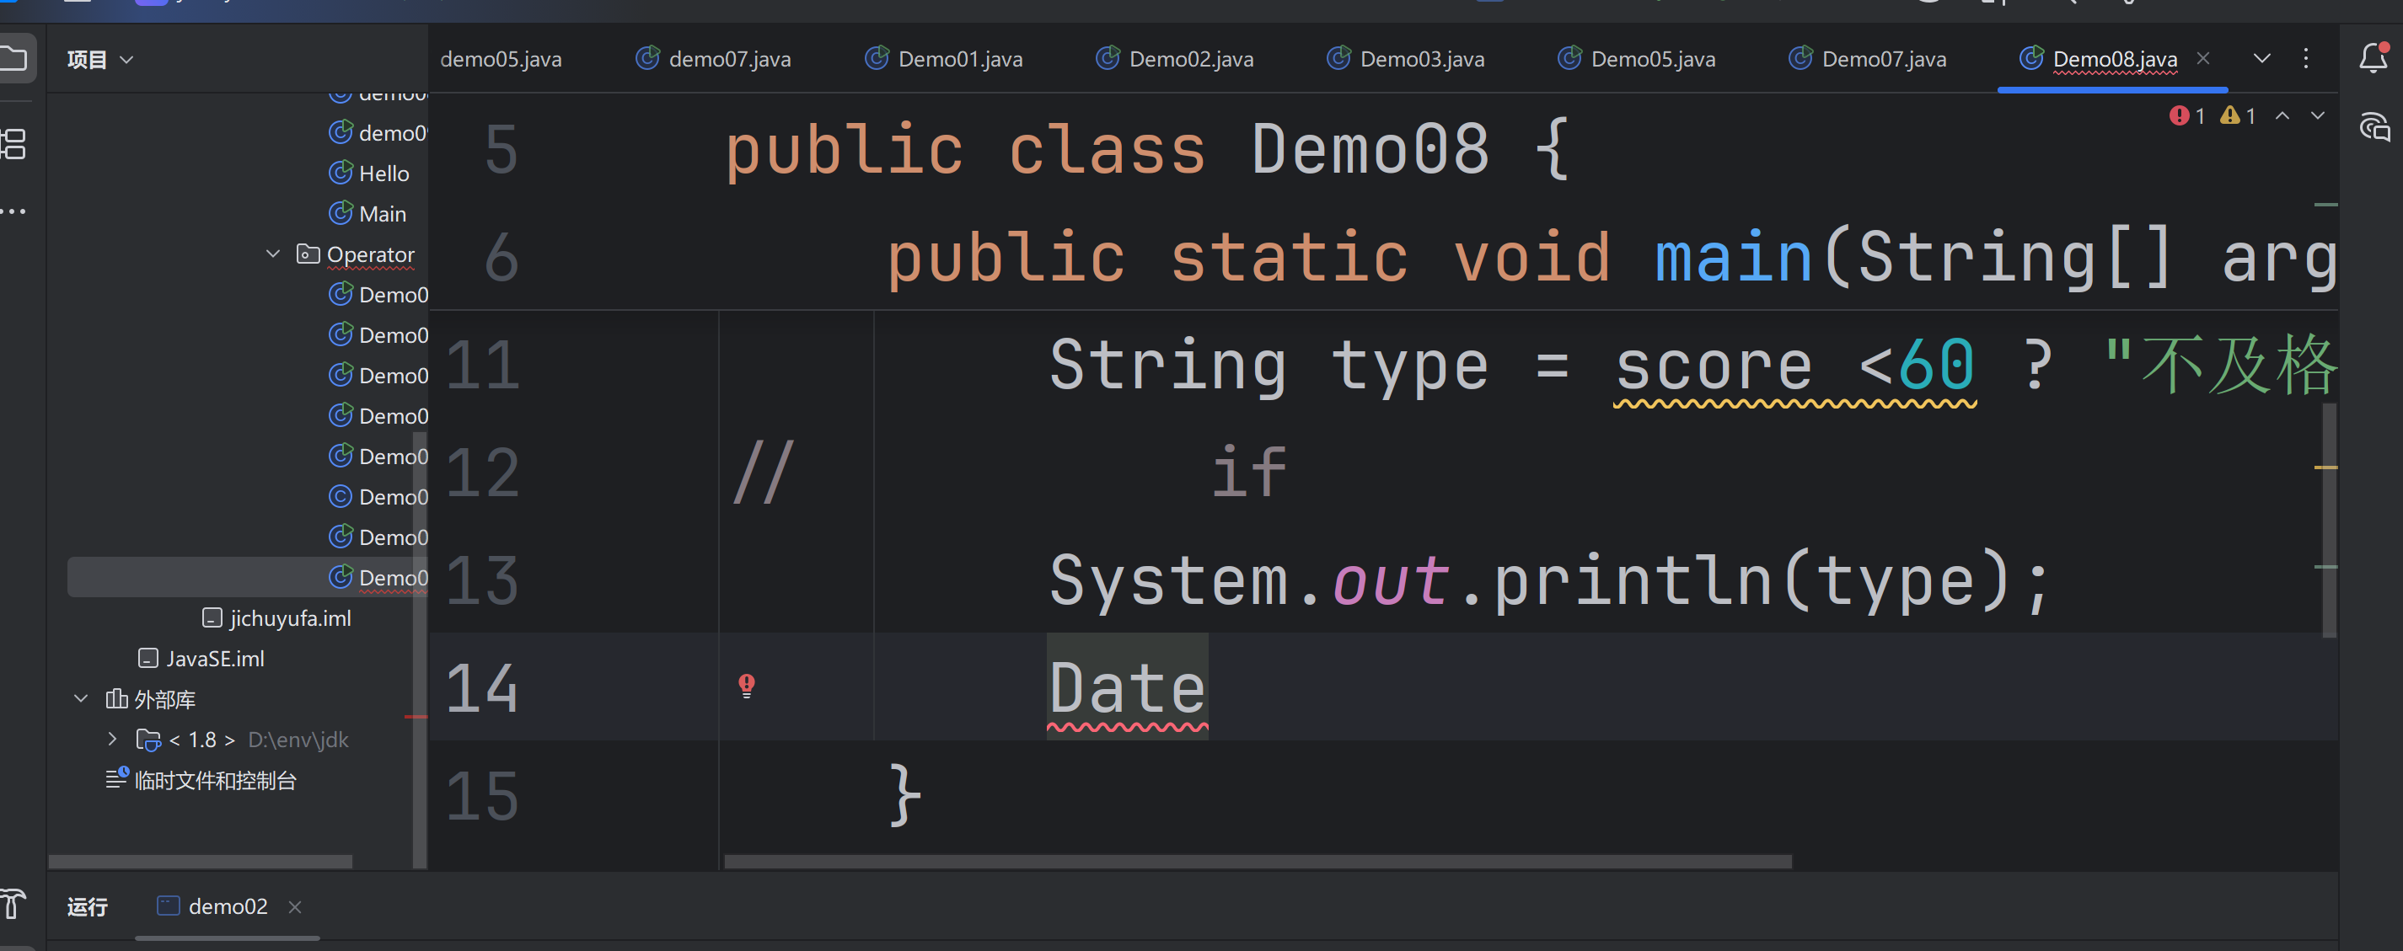Click the red error count indicator
This screenshot has width=2403, height=951.
click(2186, 115)
